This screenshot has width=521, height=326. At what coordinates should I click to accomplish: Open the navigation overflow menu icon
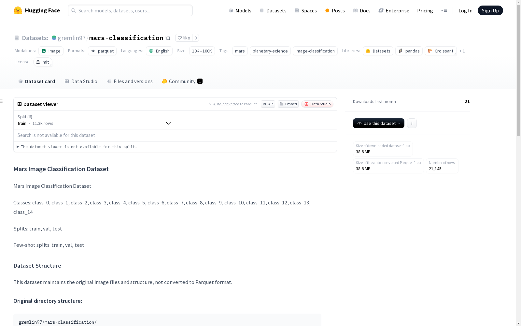pyautogui.click(x=444, y=10)
